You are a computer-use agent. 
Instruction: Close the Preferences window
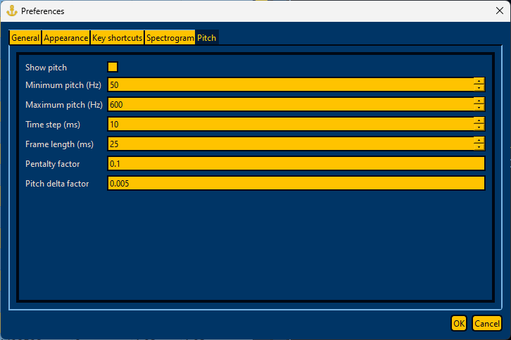(x=499, y=11)
